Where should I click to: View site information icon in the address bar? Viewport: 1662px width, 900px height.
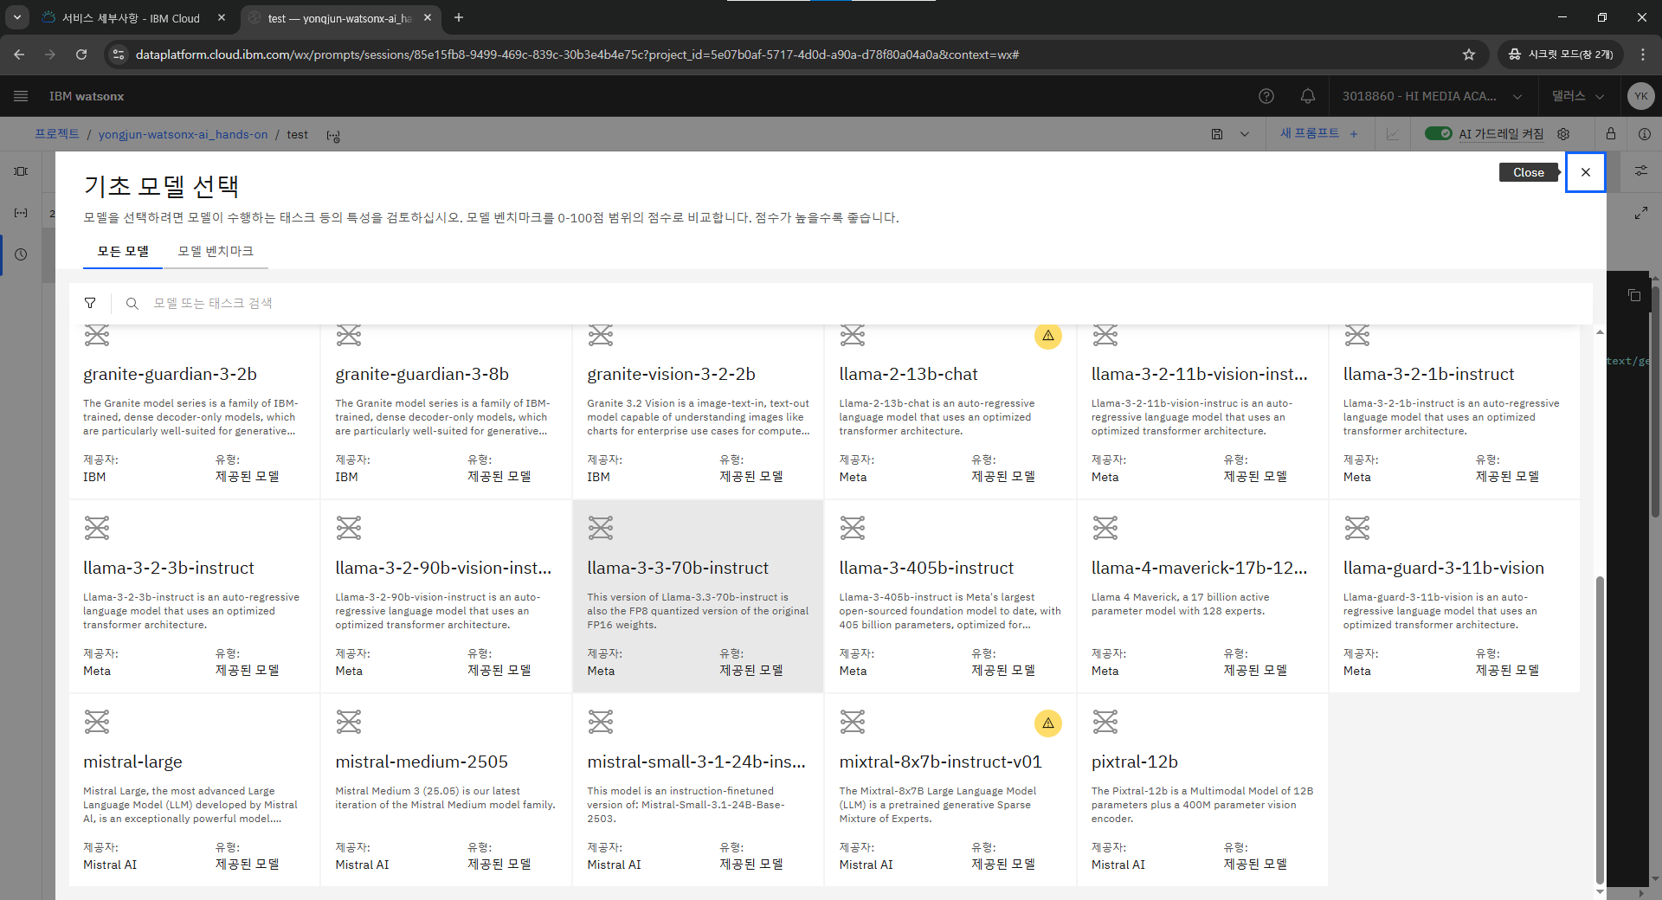click(x=119, y=55)
